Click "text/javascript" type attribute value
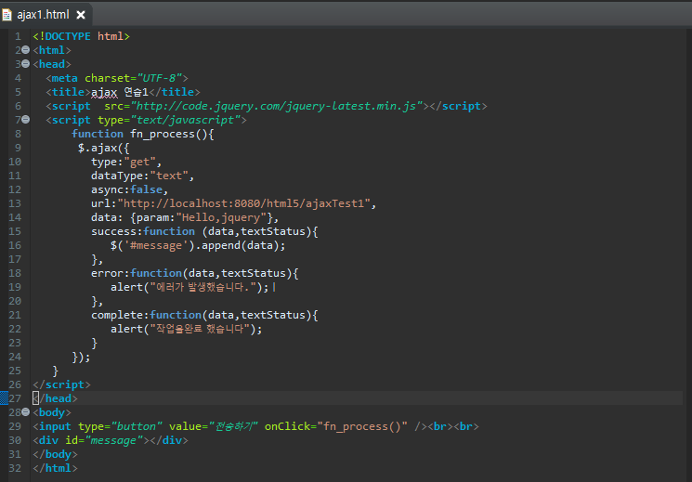Viewport: 692px width, 482px height. pos(189,120)
